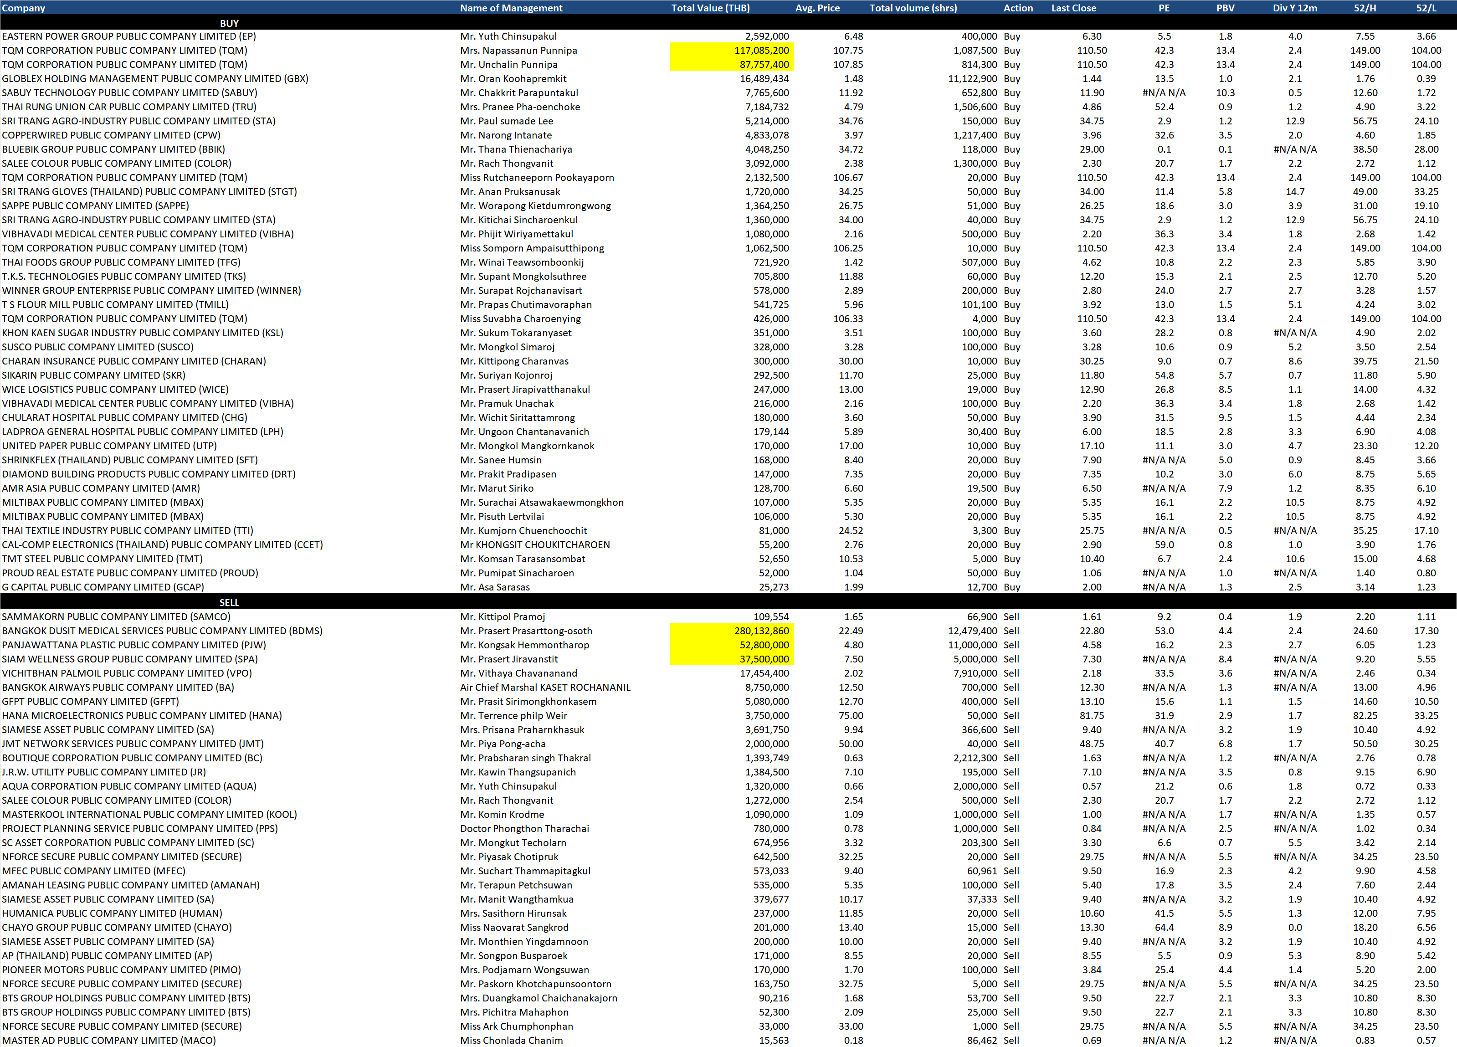The height and width of the screenshot is (1047, 1457).
Task: Click the black BUY section header
Action: pos(229,22)
